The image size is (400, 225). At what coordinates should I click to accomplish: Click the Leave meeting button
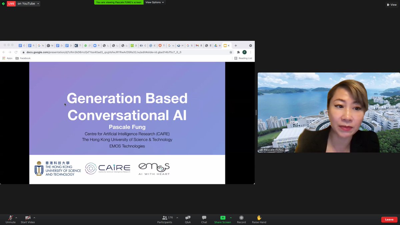(389, 219)
